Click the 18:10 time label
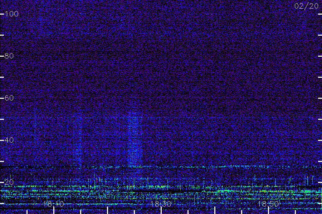Viewport: 322px width, 214px height. click(54, 204)
